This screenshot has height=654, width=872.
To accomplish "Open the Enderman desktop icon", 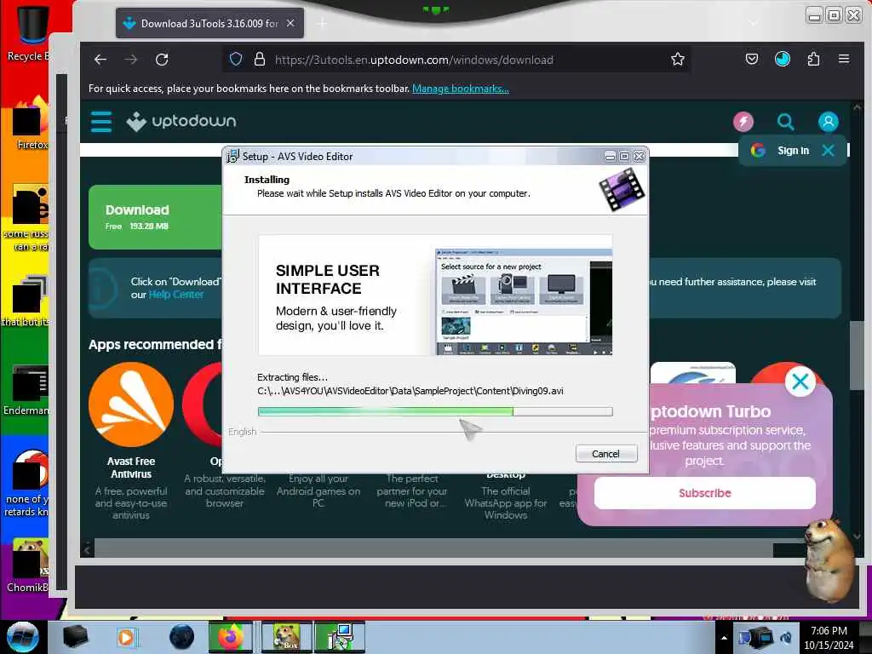I will pos(28,389).
